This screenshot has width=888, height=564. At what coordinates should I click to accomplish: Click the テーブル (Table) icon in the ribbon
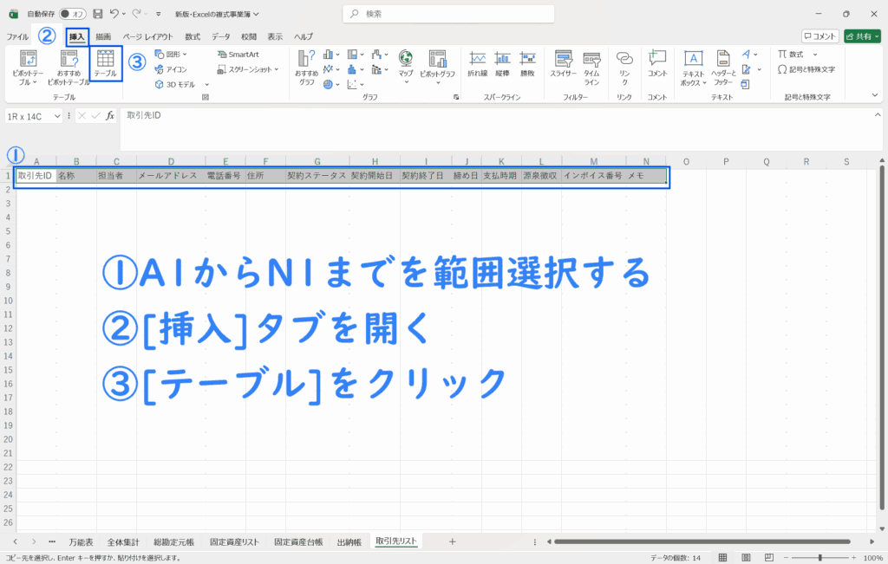point(106,64)
